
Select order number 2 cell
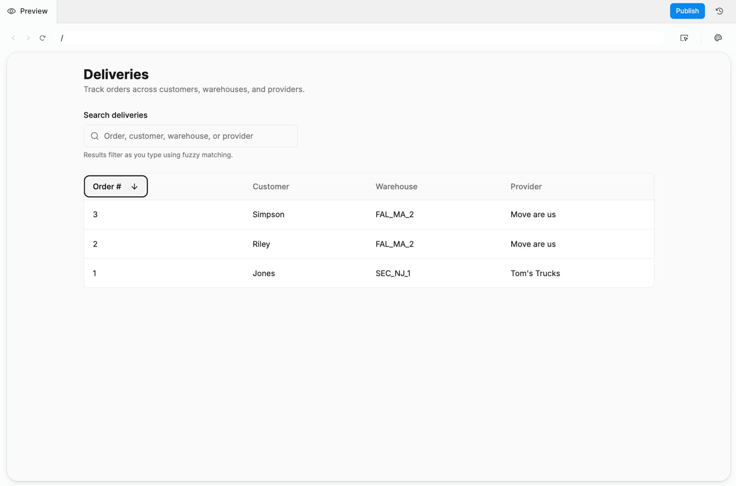95,244
